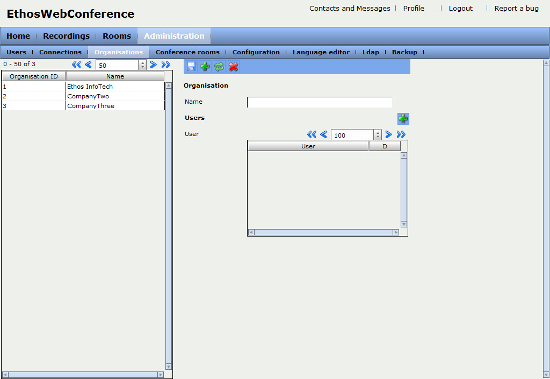Click the green refresh arrows icon
The height and width of the screenshot is (379, 550).
(x=219, y=67)
